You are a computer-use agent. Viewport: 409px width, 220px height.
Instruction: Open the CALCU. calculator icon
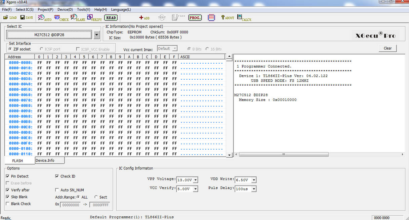[x=244, y=18]
